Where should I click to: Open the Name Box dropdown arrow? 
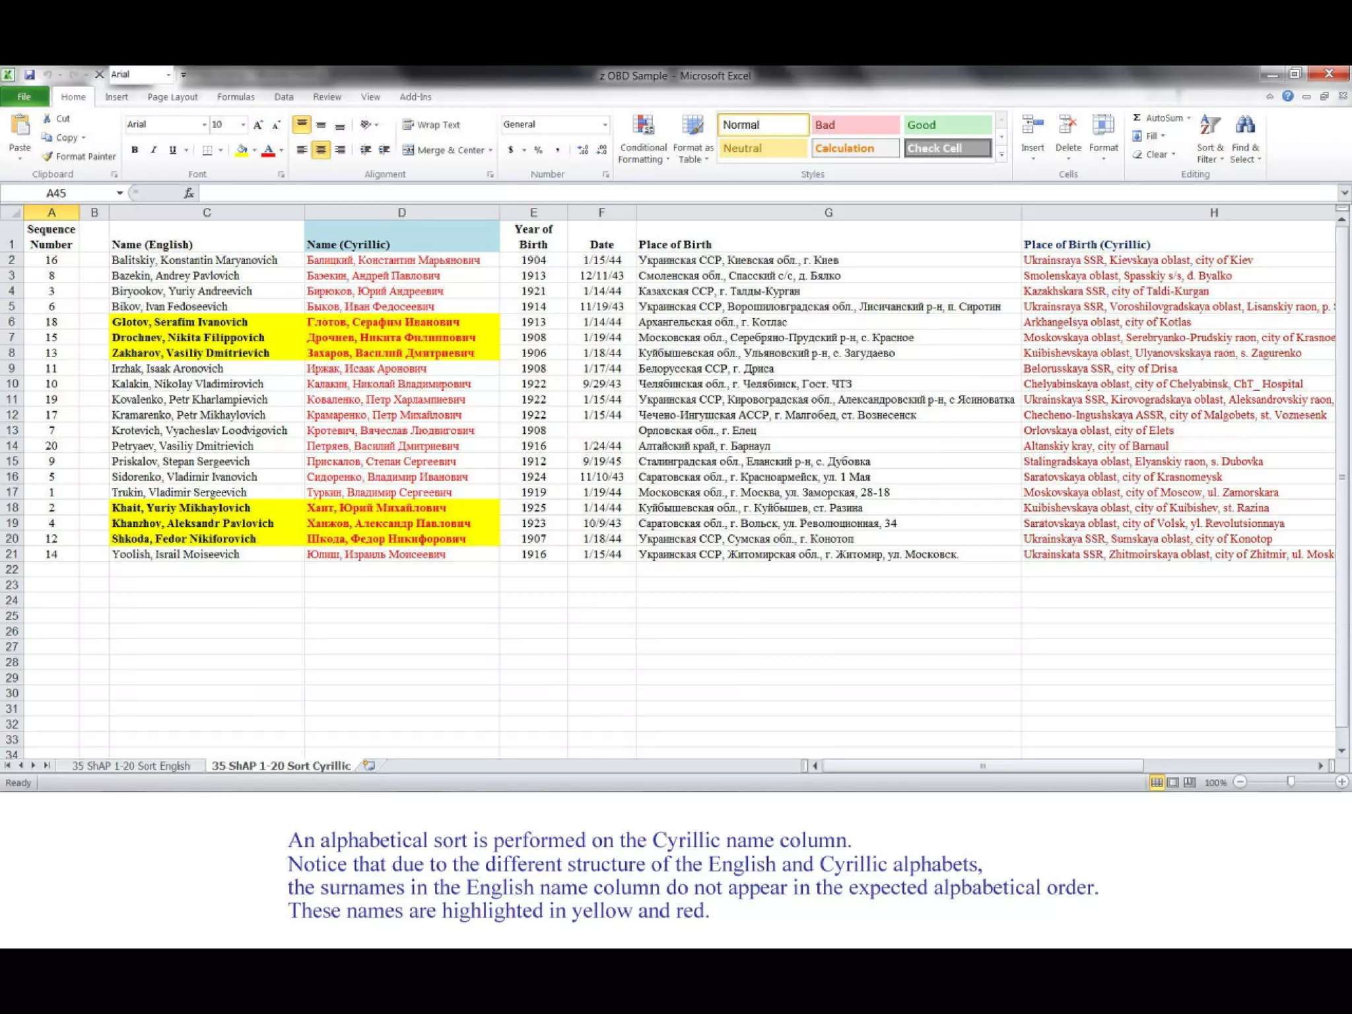119,193
